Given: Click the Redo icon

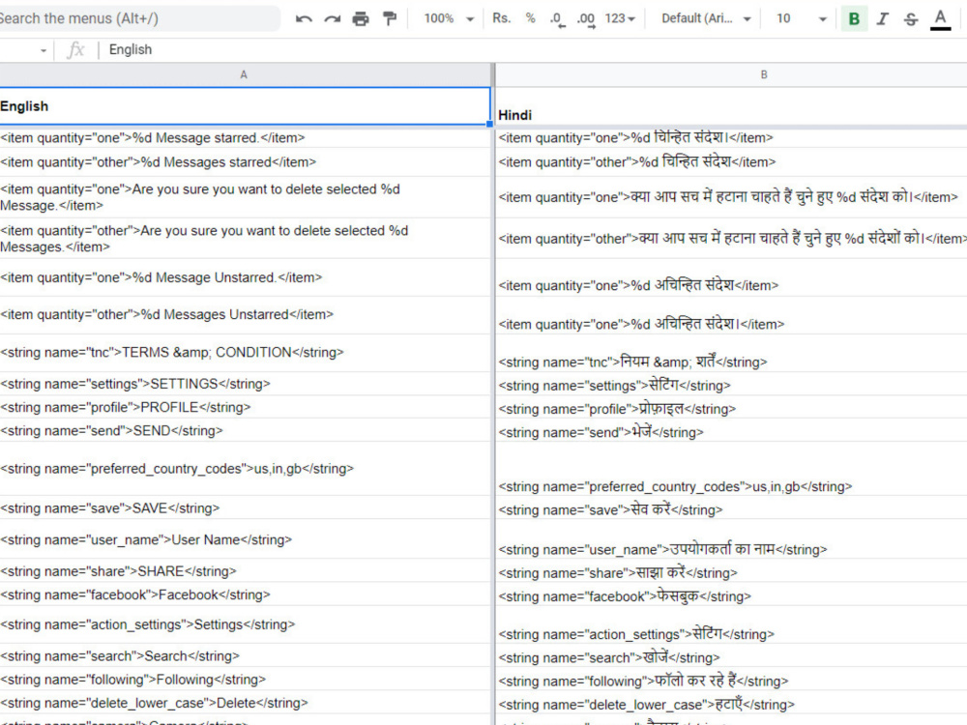Looking at the screenshot, I should click(333, 18).
